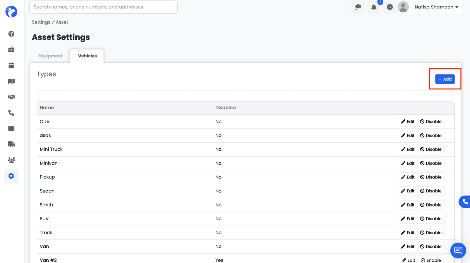Click the briefcase jobs icon in sidebar
Image resolution: width=470 pixels, height=263 pixels.
[11, 50]
